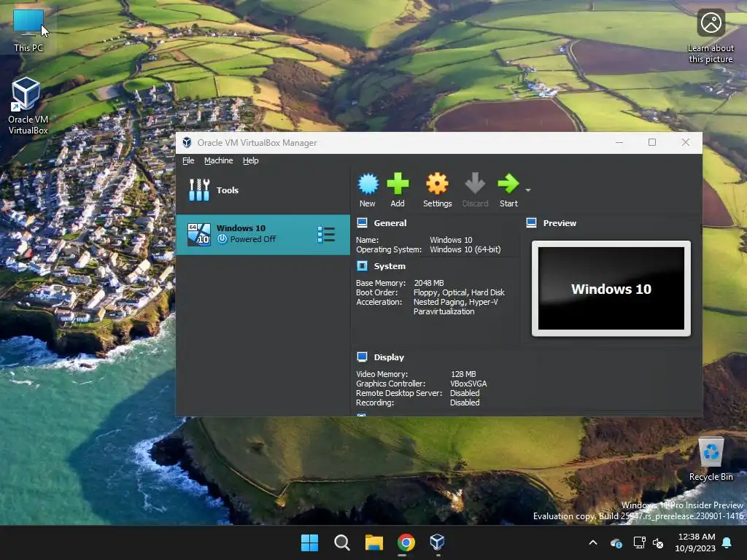The height and width of the screenshot is (560, 747).
Task: Click the Video Memory value 128 MB
Action: coord(463,374)
